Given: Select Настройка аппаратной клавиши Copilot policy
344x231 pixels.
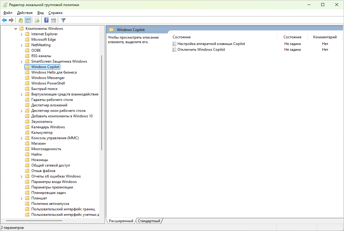Looking at the screenshot, I should tap(211, 44).
